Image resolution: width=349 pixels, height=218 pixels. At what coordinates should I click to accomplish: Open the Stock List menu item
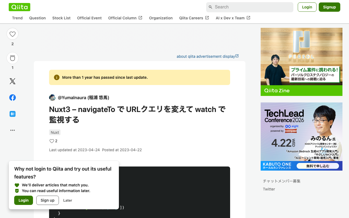[61, 18]
